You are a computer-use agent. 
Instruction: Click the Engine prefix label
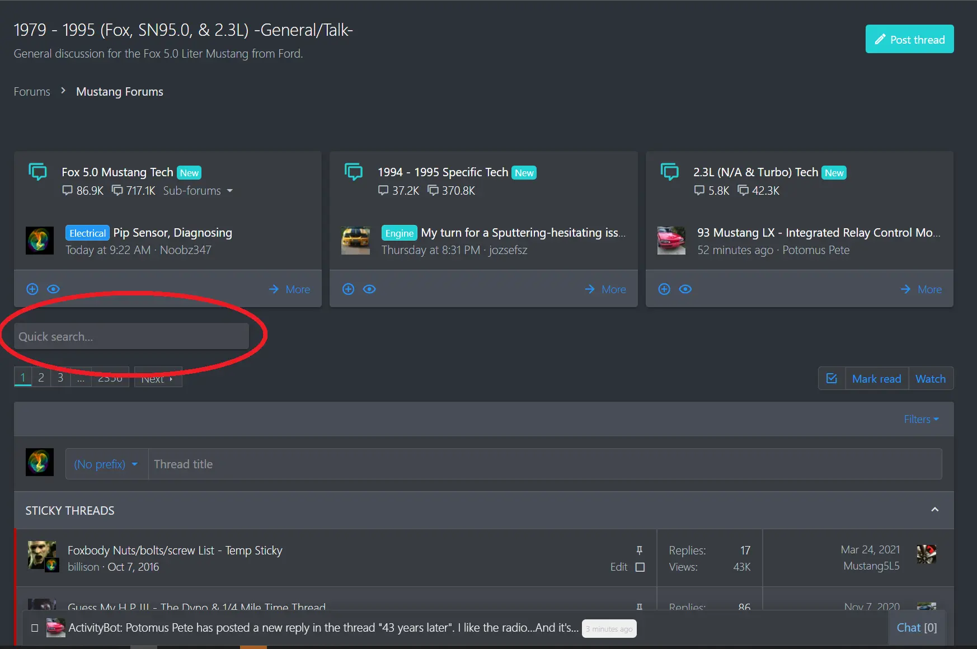coord(399,233)
